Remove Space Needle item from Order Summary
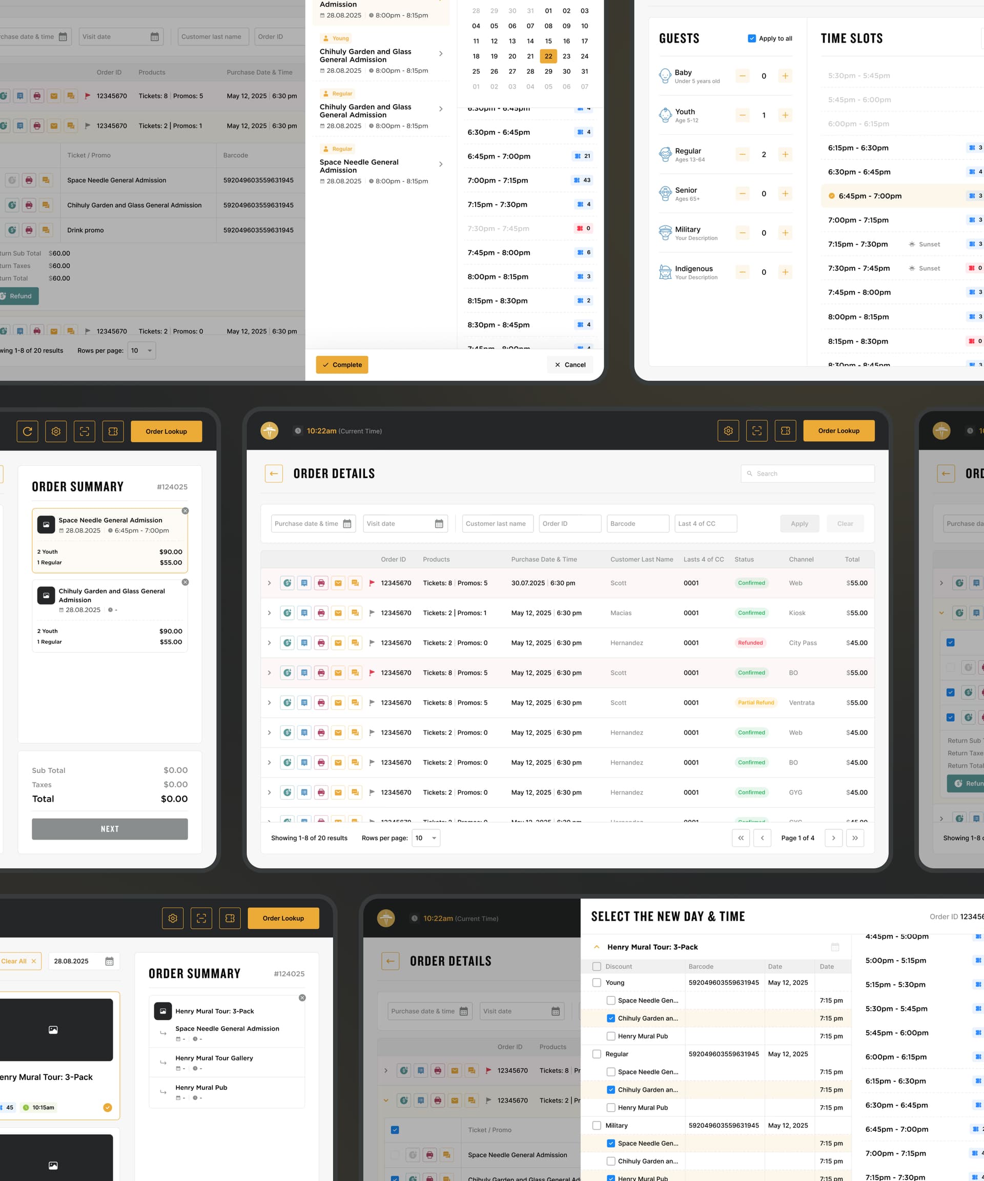The image size is (984, 1181). [x=185, y=511]
